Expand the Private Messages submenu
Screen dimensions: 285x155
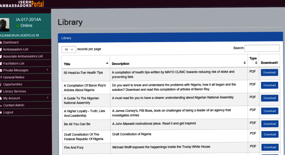click(47, 70)
